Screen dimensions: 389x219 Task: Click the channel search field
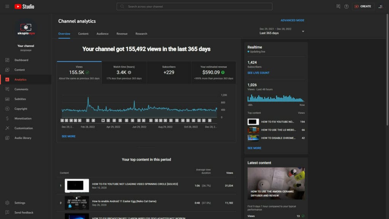coord(194,6)
